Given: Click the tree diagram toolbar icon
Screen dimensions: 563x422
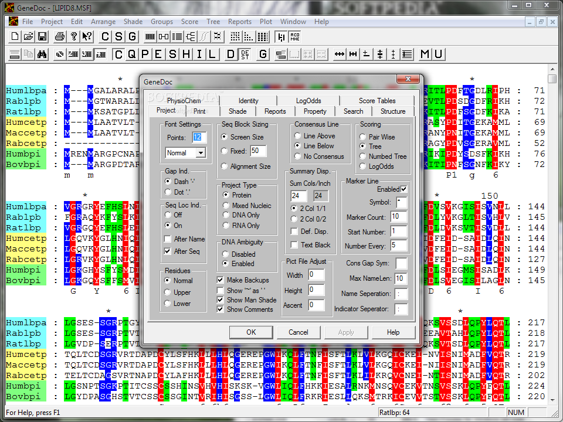Looking at the screenshot, I should [x=191, y=36].
